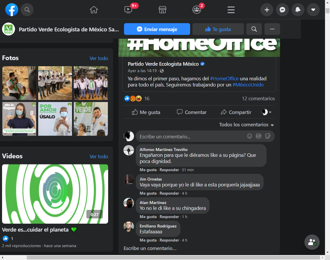
Task: Add a sticker to the comment
Action: click(x=267, y=136)
